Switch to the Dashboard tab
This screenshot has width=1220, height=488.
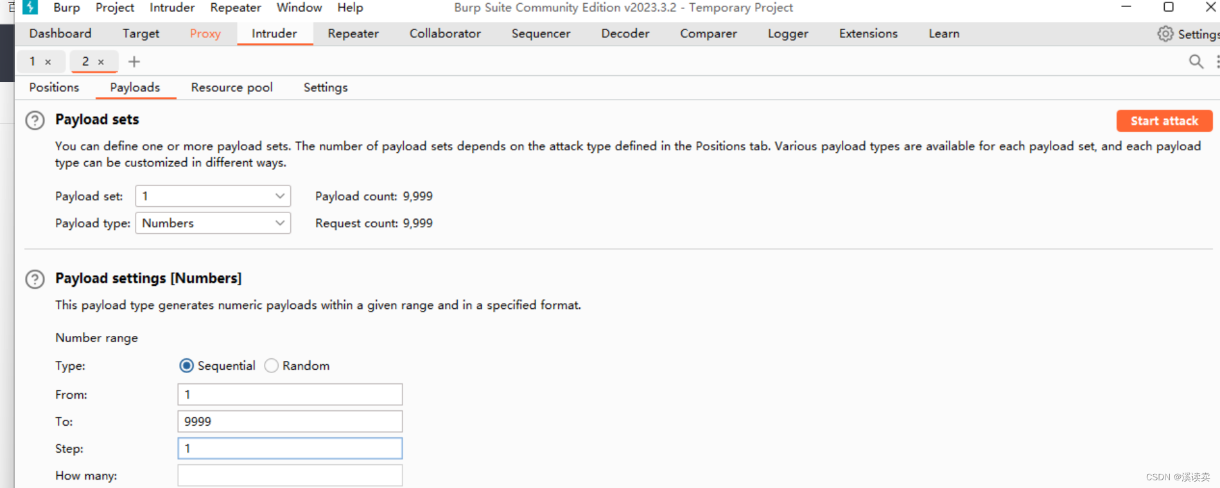coord(60,33)
